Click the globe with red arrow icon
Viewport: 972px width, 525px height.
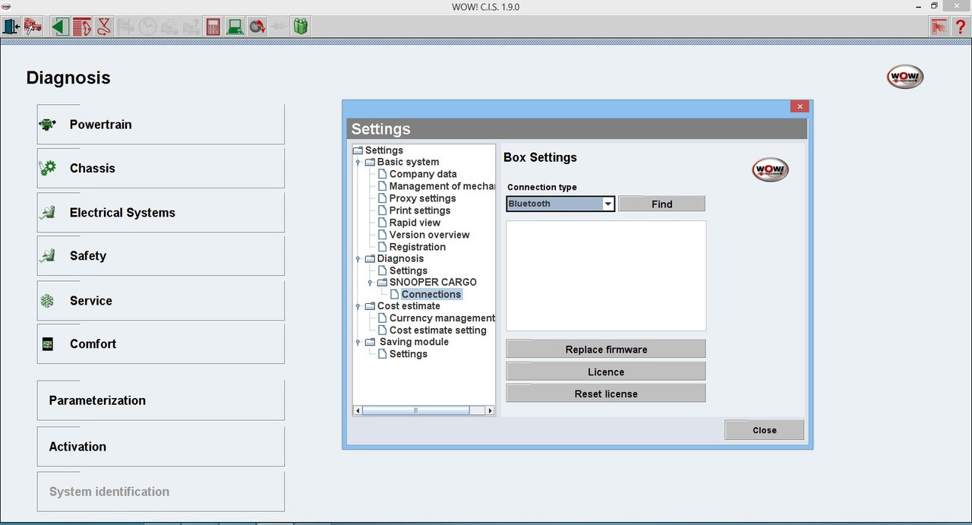point(257,27)
